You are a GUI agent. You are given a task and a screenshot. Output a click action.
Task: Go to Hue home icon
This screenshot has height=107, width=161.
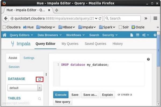(5, 35)
